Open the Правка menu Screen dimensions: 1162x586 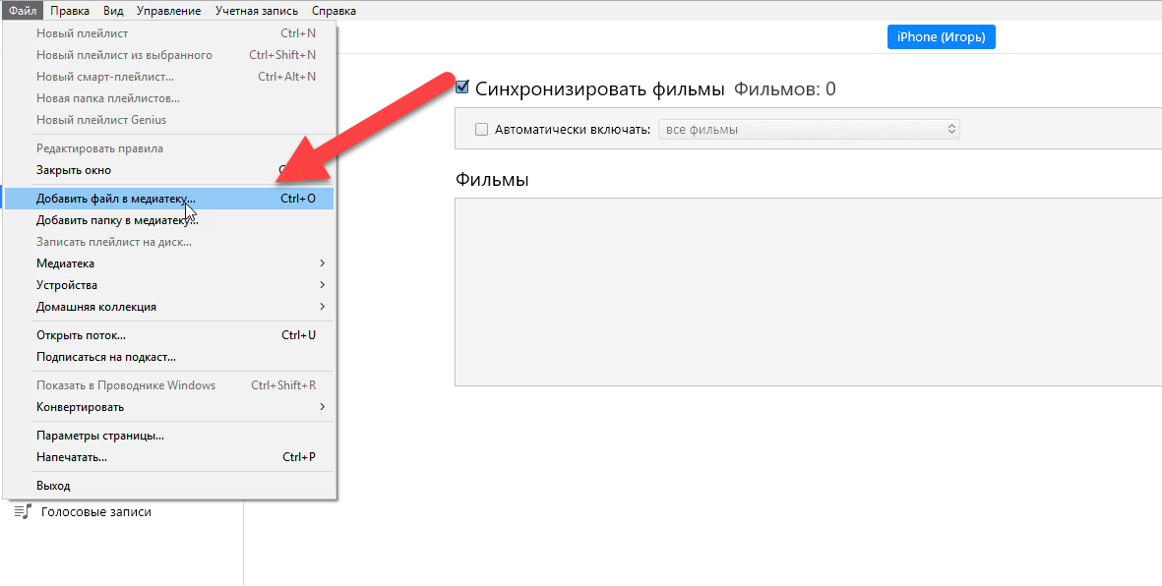click(71, 11)
